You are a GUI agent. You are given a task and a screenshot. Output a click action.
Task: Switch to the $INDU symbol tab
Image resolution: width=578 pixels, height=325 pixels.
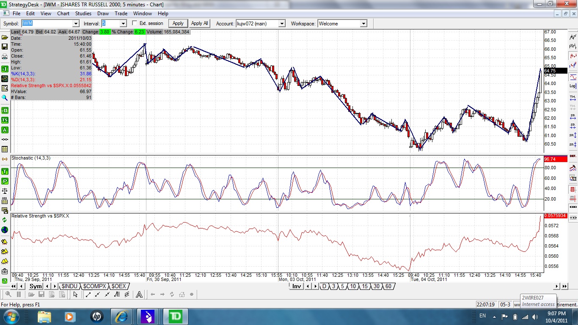click(x=70, y=286)
